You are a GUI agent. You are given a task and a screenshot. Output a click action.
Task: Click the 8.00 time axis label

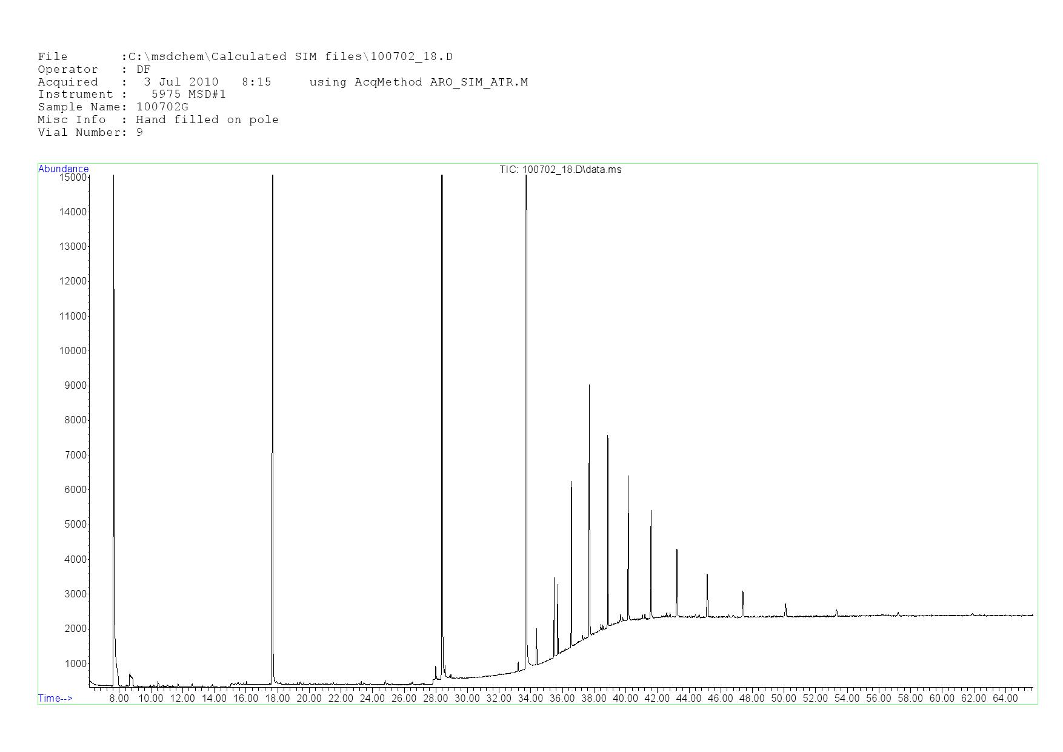[x=119, y=699]
